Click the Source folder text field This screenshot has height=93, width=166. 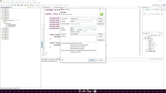83,19
